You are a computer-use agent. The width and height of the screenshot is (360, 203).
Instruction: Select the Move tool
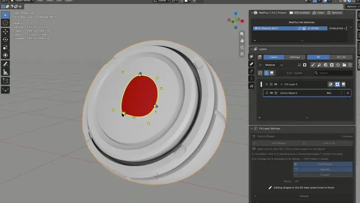pyautogui.click(x=5, y=31)
